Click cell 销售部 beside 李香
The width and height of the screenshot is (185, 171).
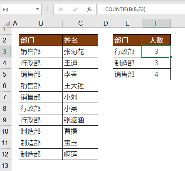click(x=41, y=74)
